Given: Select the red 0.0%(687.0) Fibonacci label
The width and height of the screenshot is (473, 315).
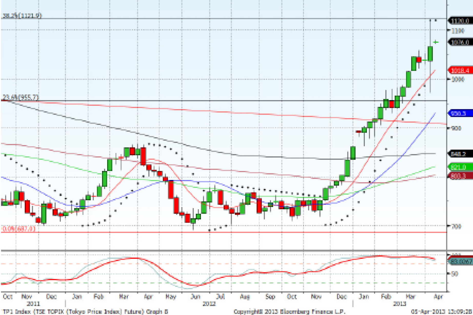Looking at the screenshot, I should pyautogui.click(x=18, y=228).
